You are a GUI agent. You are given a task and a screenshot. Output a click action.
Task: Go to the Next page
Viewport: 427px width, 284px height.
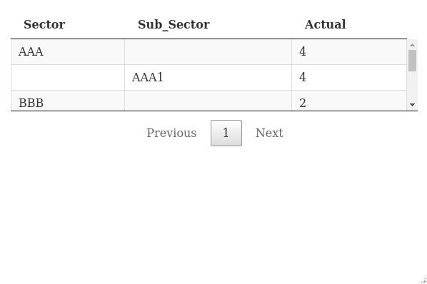click(x=269, y=133)
